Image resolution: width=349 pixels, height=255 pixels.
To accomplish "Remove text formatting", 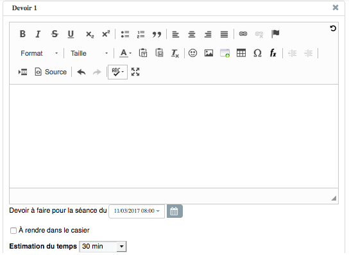I will (x=174, y=53).
